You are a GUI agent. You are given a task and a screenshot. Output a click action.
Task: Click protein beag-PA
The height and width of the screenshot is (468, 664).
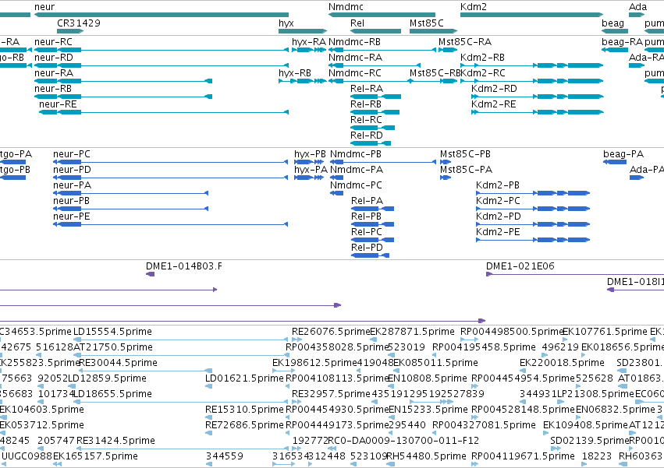click(x=623, y=155)
